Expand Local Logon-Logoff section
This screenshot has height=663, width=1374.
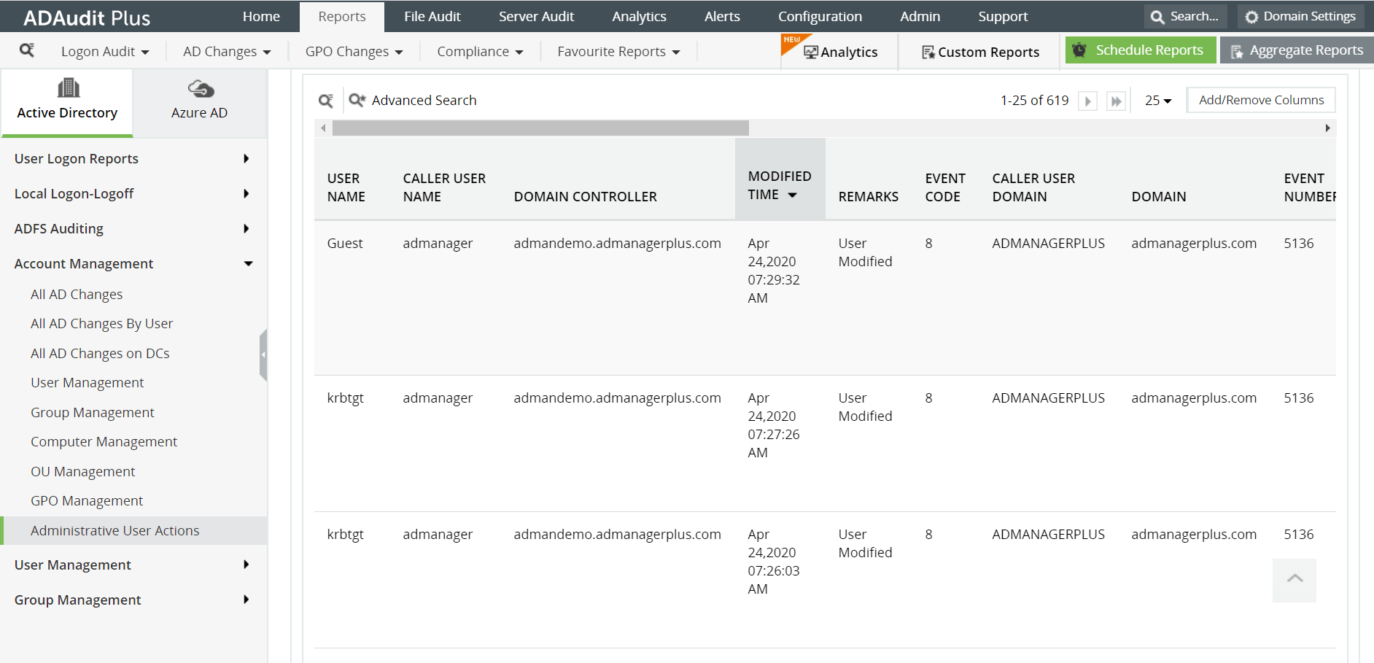coord(133,193)
